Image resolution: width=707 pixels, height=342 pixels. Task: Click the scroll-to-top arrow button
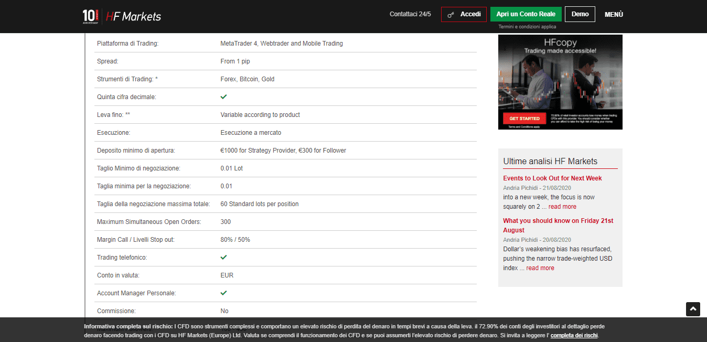coord(693,309)
